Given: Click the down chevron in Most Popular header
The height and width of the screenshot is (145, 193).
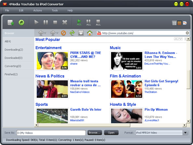Looking at the screenshot, I should [180, 39].
